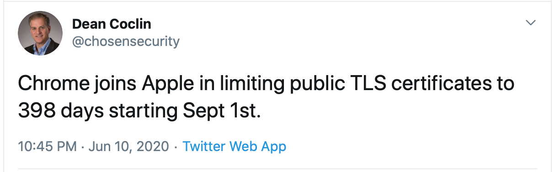Click the year 2020 in timestamp
555x172 pixels.
click(x=154, y=147)
